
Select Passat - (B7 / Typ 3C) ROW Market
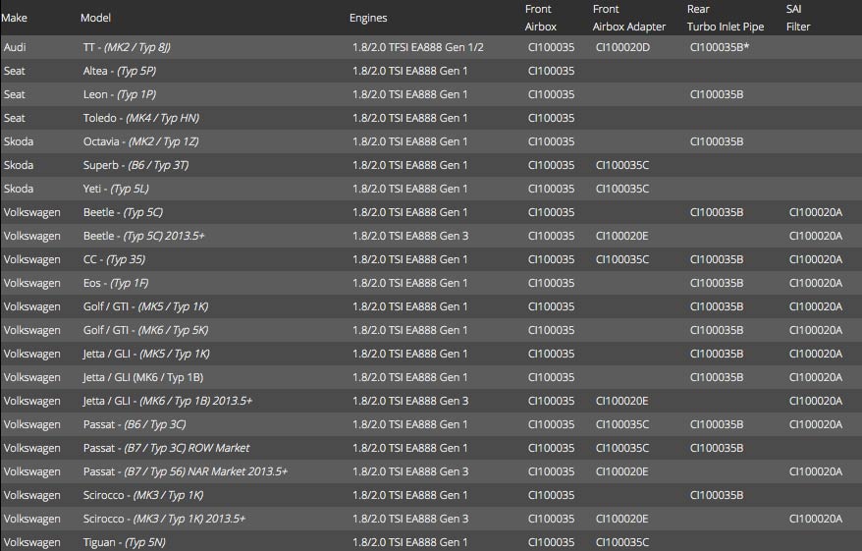click(x=167, y=448)
